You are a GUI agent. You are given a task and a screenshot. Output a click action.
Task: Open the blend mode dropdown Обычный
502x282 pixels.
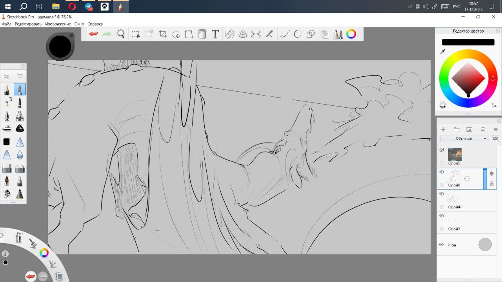point(464,139)
